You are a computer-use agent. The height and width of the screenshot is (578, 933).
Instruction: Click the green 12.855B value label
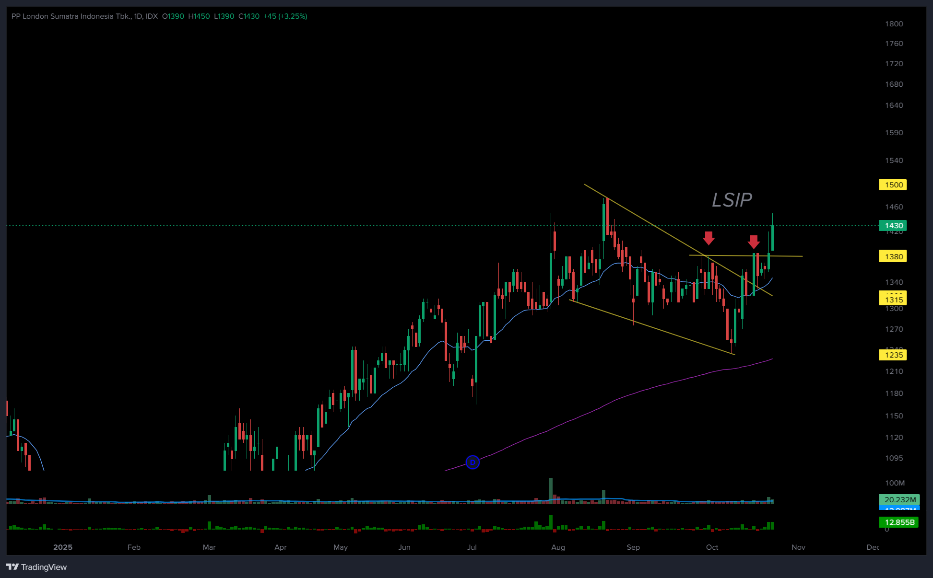899,522
